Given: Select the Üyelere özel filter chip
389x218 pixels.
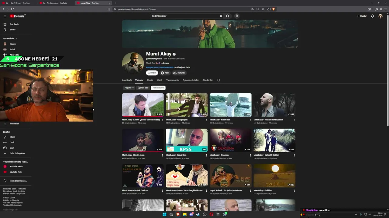Looking at the screenshot, I should (x=143, y=88).
